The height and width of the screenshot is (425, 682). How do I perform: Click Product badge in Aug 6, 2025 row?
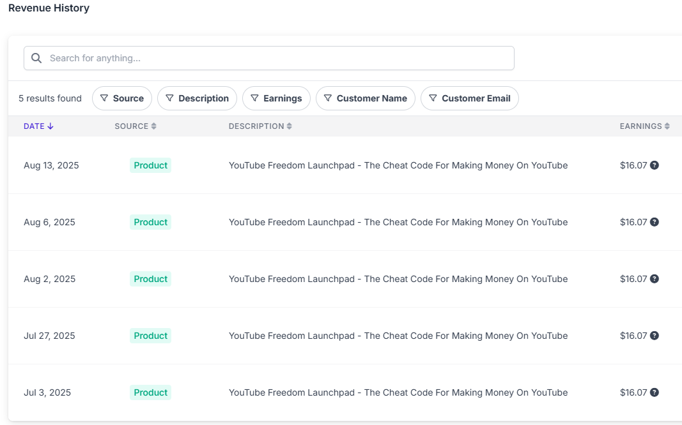click(150, 222)
